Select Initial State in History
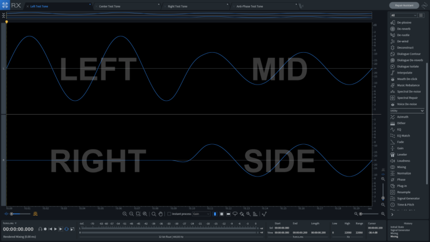Image resolution: width=430 pixels, height=242 pixels. pos(397,227)
